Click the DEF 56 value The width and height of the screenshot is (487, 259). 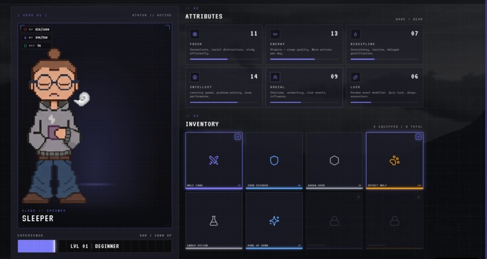pyautogui.click(x=39, y=46)
